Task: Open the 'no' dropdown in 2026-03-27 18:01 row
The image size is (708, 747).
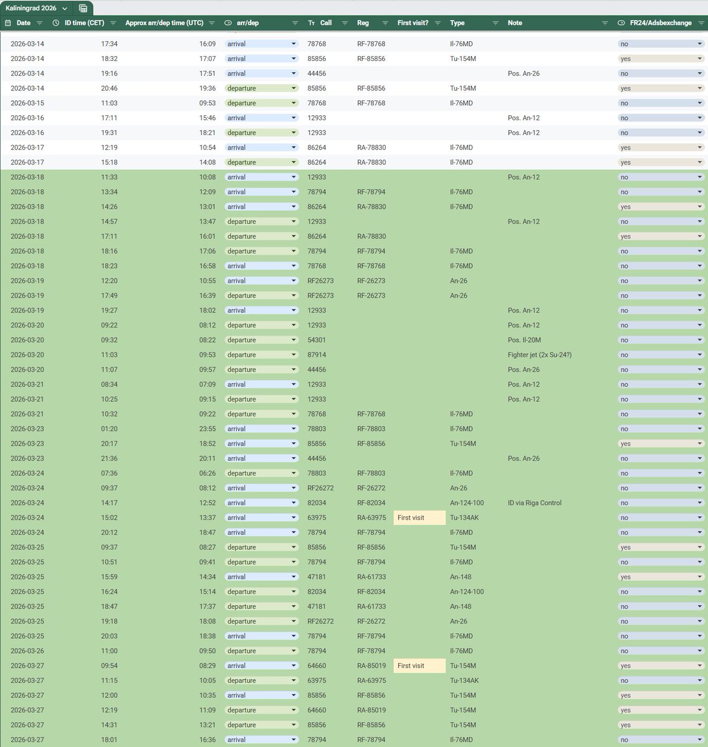Action: point(661,740)
